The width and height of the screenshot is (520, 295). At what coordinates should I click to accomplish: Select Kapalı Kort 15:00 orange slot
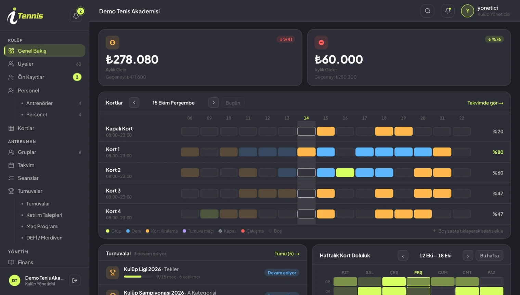point(326,131)
